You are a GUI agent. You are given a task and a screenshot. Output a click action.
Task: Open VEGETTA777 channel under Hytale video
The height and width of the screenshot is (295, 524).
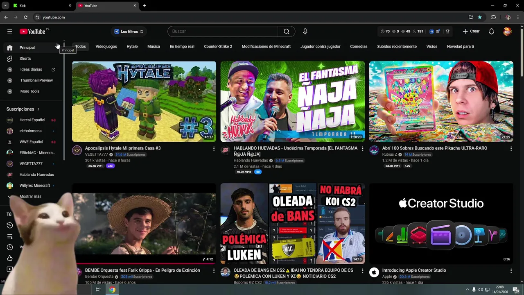(96, 154)
